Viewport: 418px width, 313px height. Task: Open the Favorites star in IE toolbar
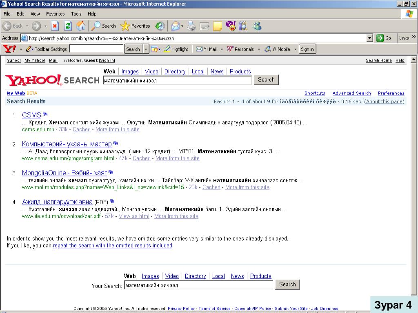click(x=125, y=26)
